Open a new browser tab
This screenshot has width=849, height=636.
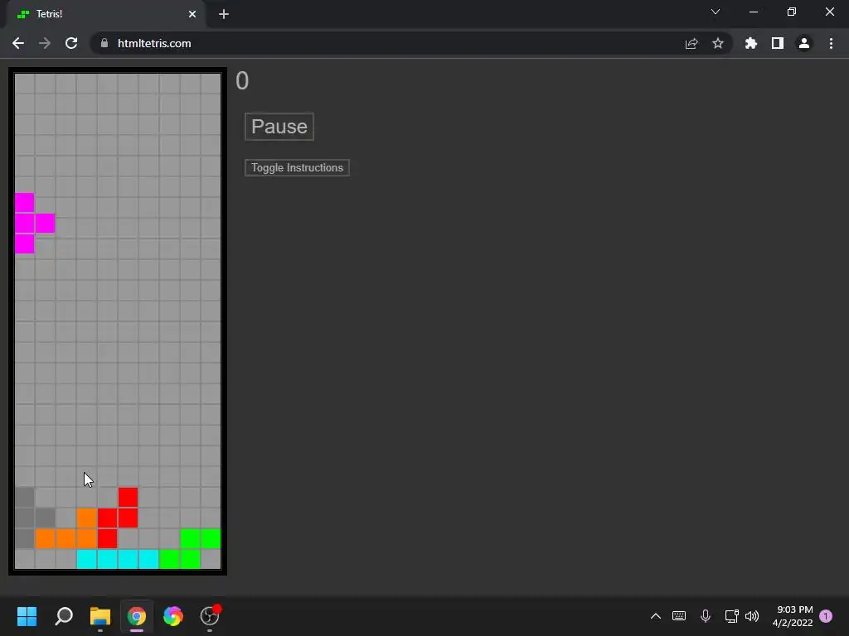coord(224,14)
